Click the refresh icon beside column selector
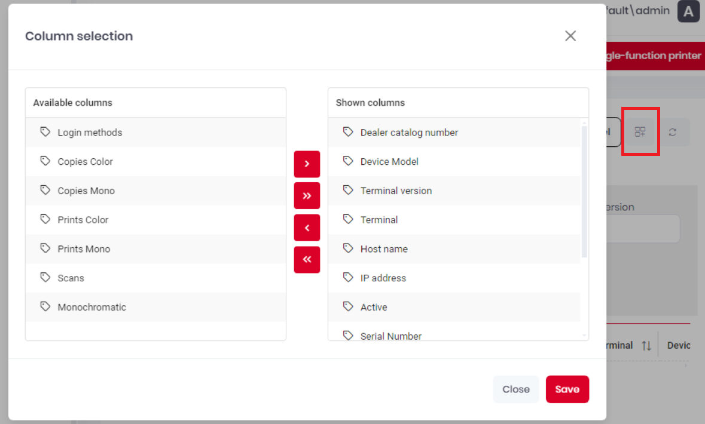705x424 pixels. (672, 132)
